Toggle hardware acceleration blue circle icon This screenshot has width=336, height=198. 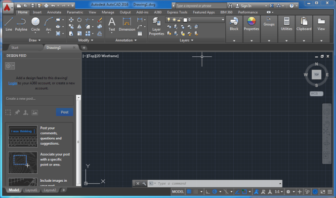pos(315,192)
